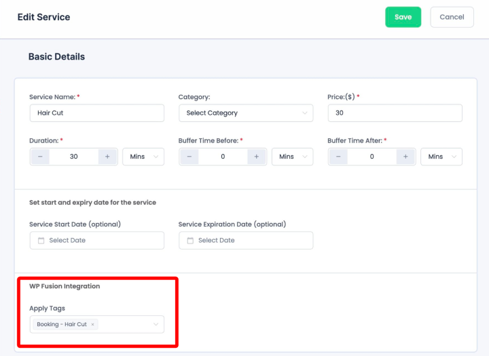Viewport: 489px width, 356px height.
Task: Cancel editing the service
Action: (452, 17)
